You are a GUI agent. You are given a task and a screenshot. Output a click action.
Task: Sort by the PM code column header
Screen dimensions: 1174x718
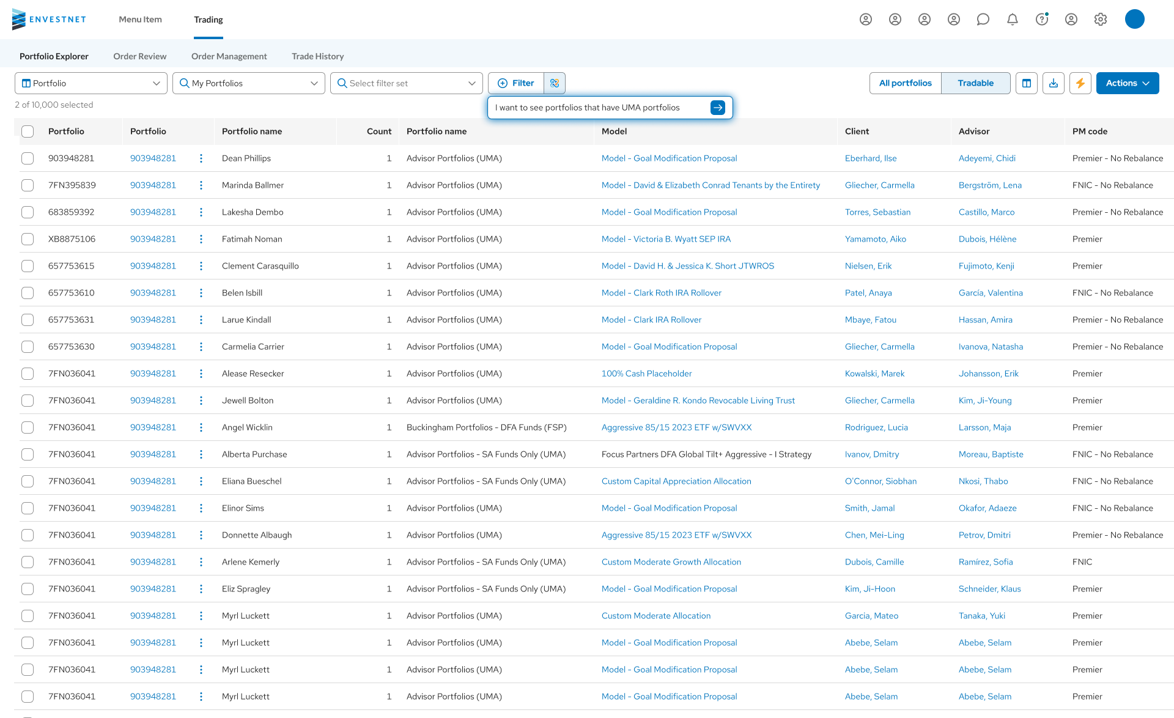(x=1090, y=131)
